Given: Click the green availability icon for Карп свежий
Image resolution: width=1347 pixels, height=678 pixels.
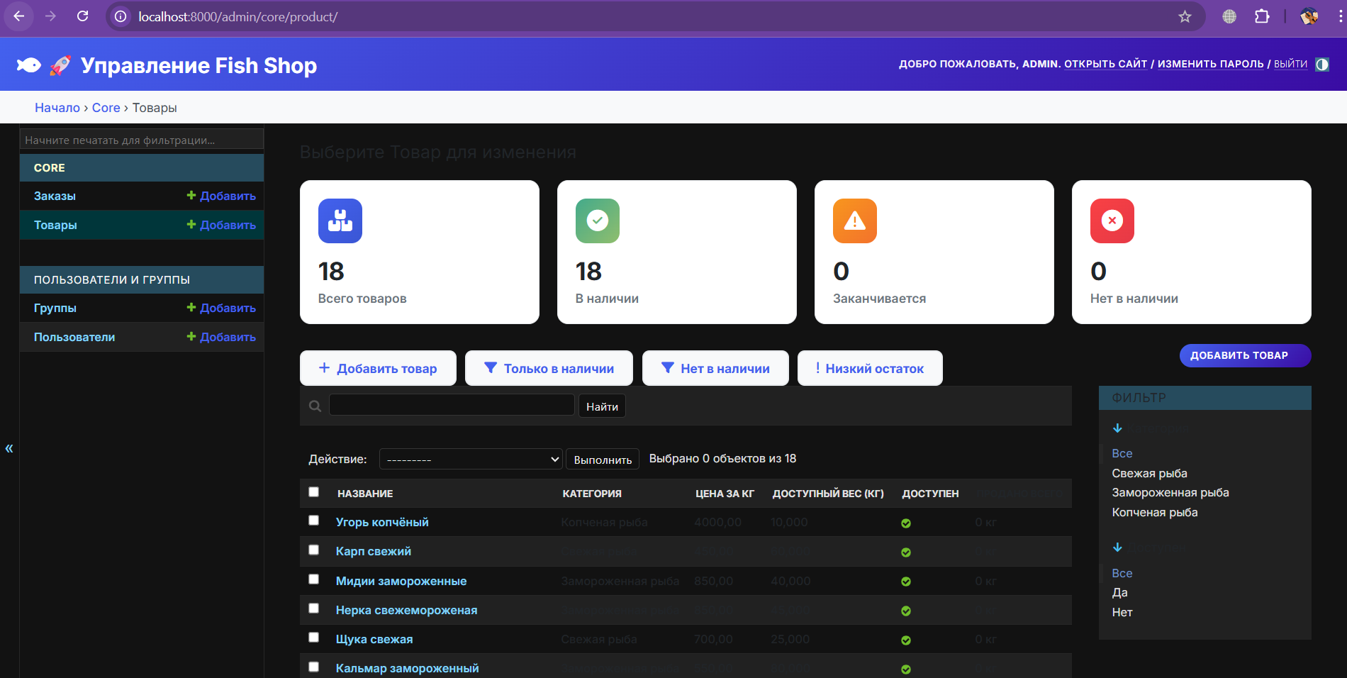Looking at the screenshot, I should tap(906, 552).
